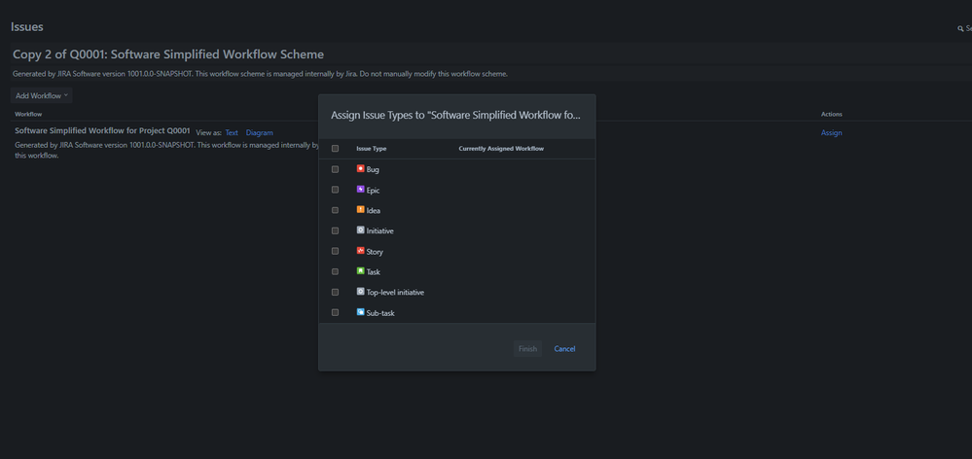
Task: Click the purple Epic issue type icon
Action: 360,190
